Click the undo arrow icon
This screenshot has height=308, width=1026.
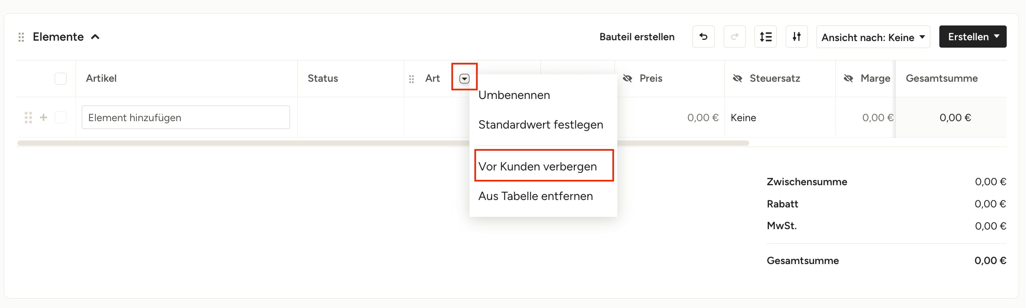(x=703, y=37)
